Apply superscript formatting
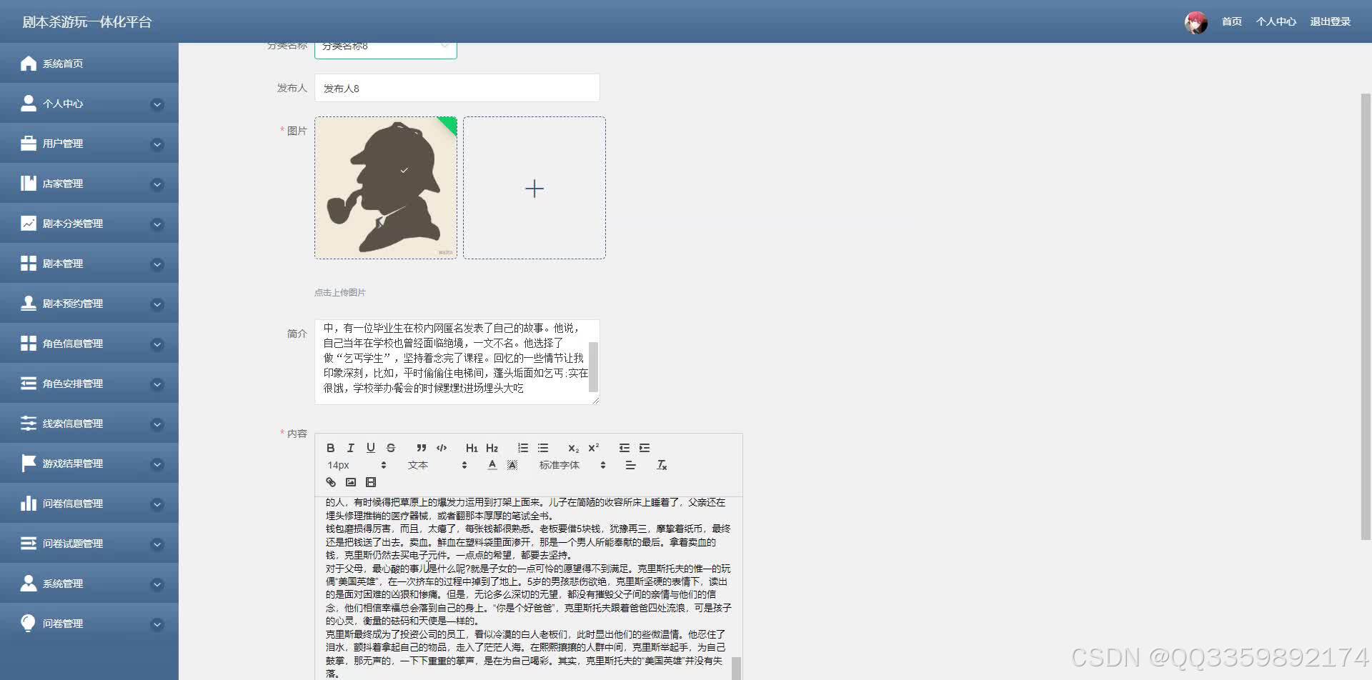Image resolution: width=1372 pixels, height=680 pixels. (593, 448)
